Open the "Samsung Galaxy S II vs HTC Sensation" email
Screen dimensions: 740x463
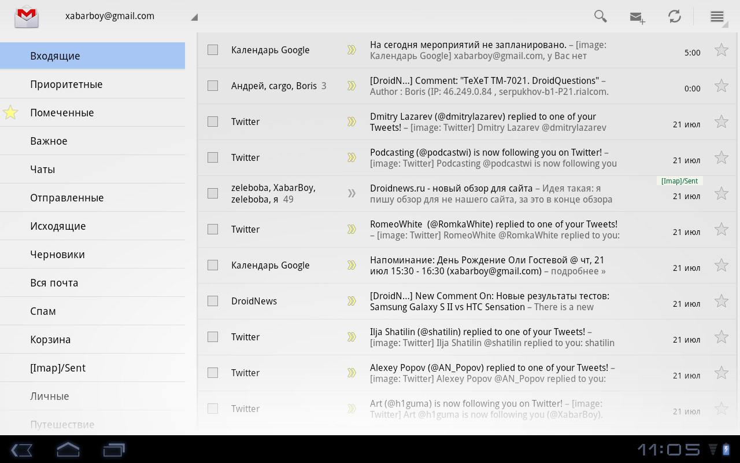[x=467, y=301]
